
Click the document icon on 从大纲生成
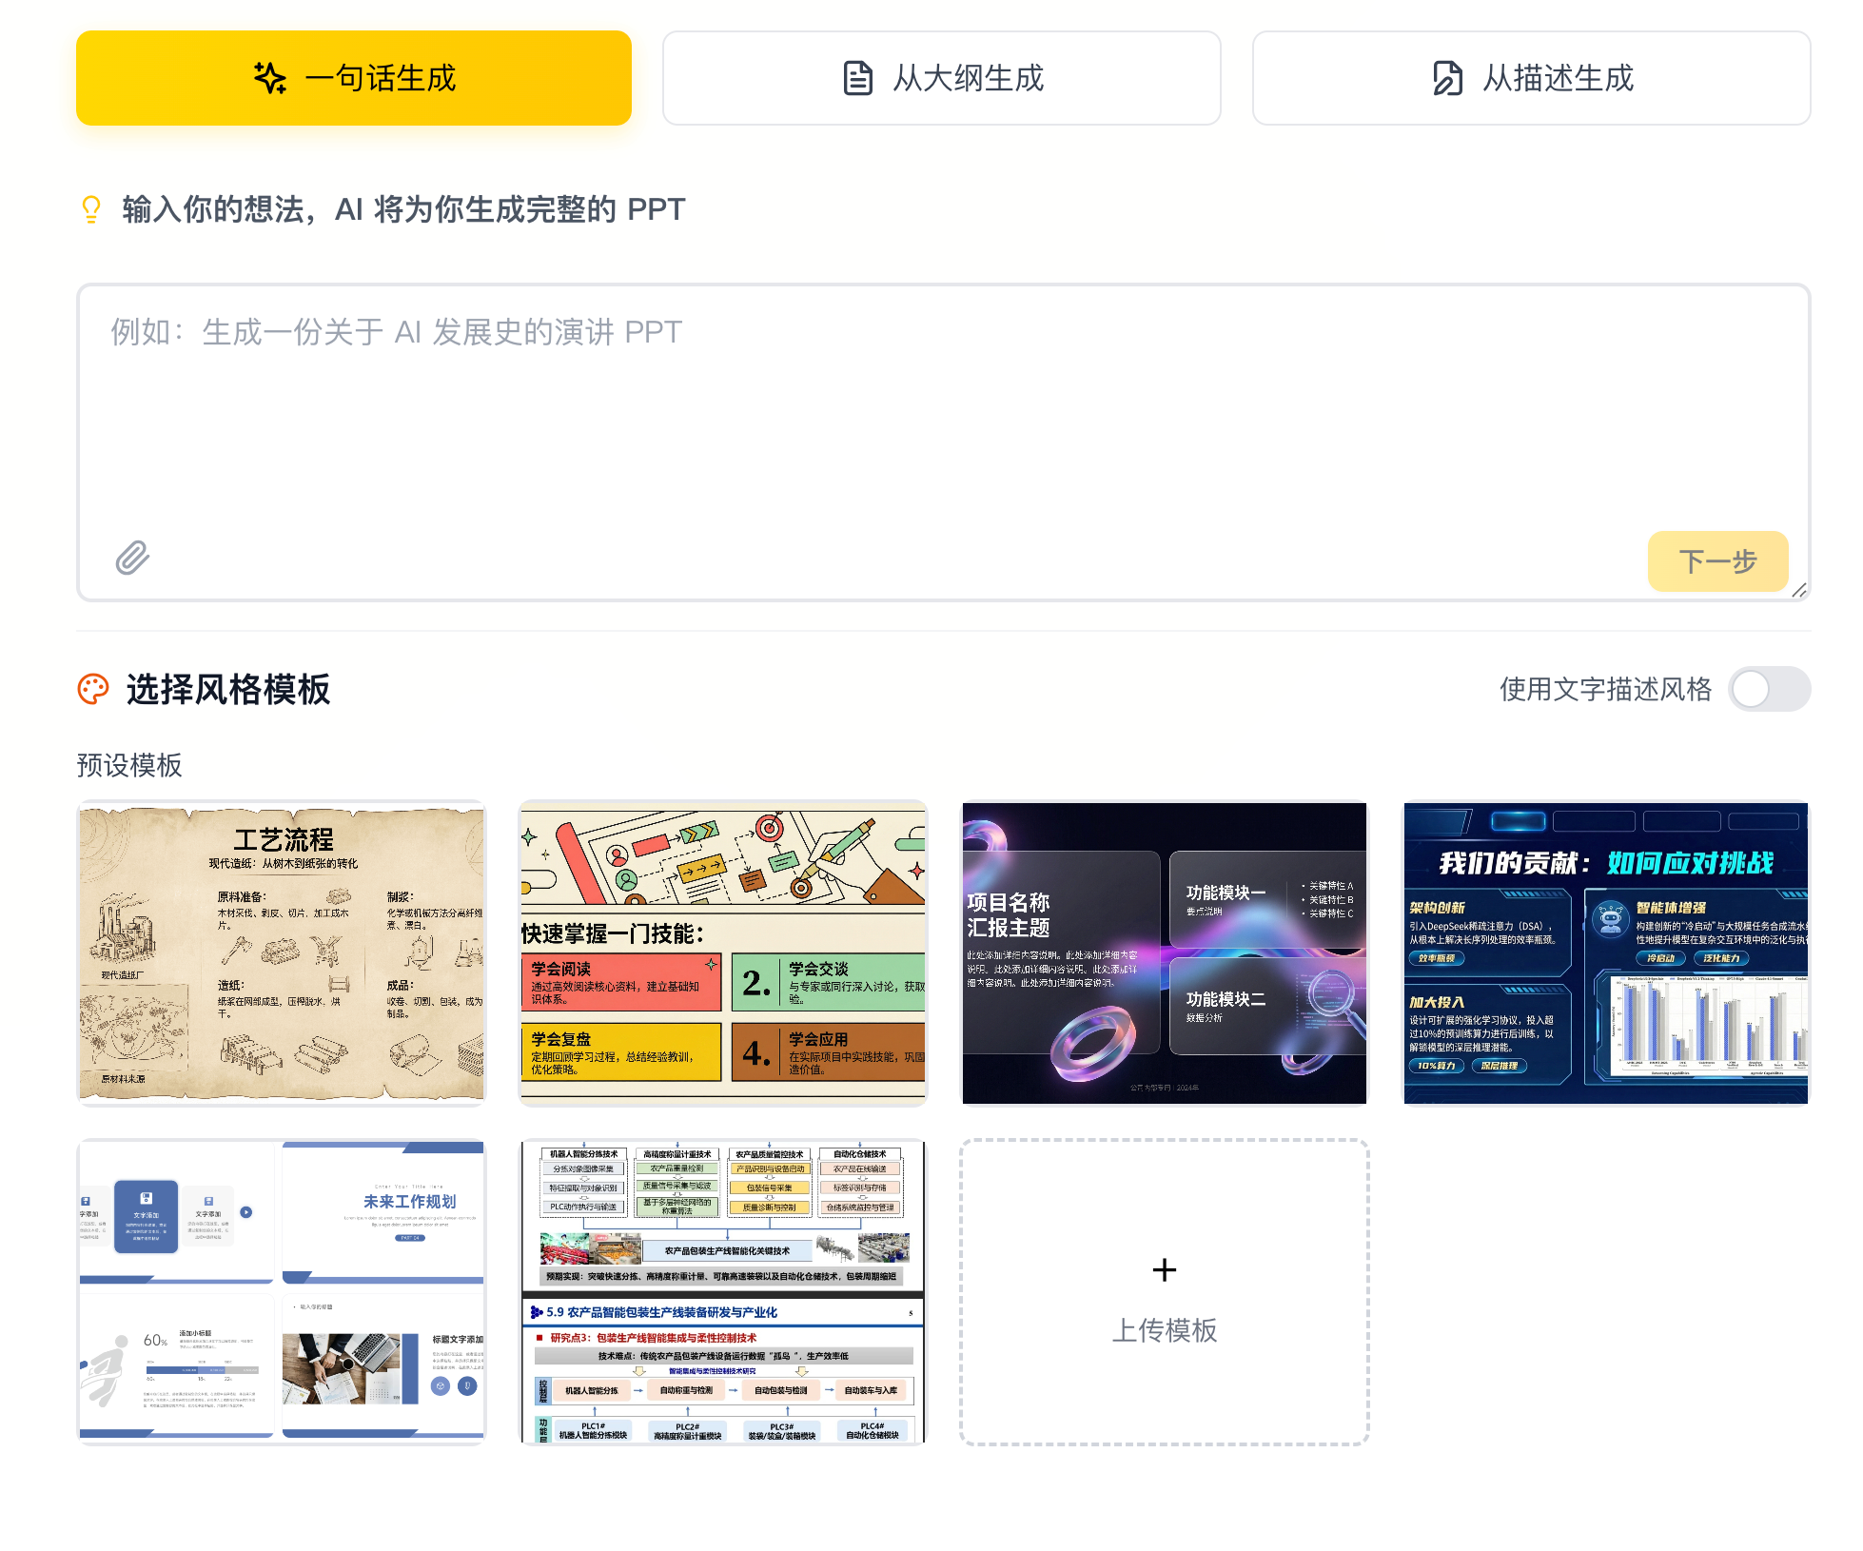(857, 78)
